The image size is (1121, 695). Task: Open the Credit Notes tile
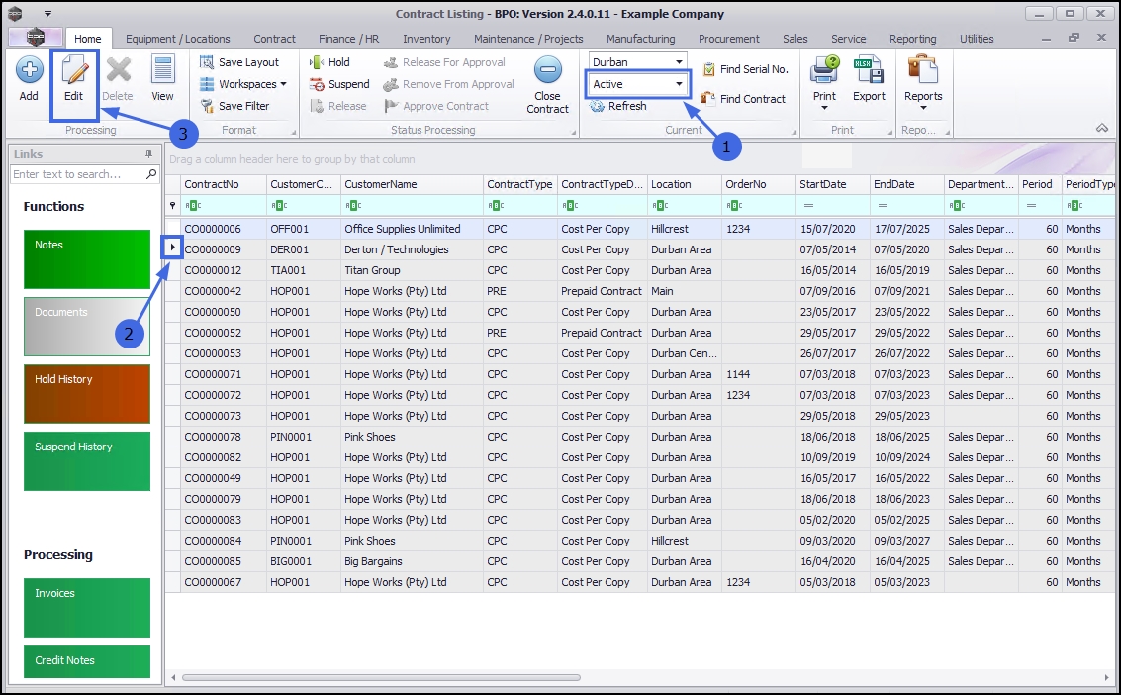coord(86,661)
